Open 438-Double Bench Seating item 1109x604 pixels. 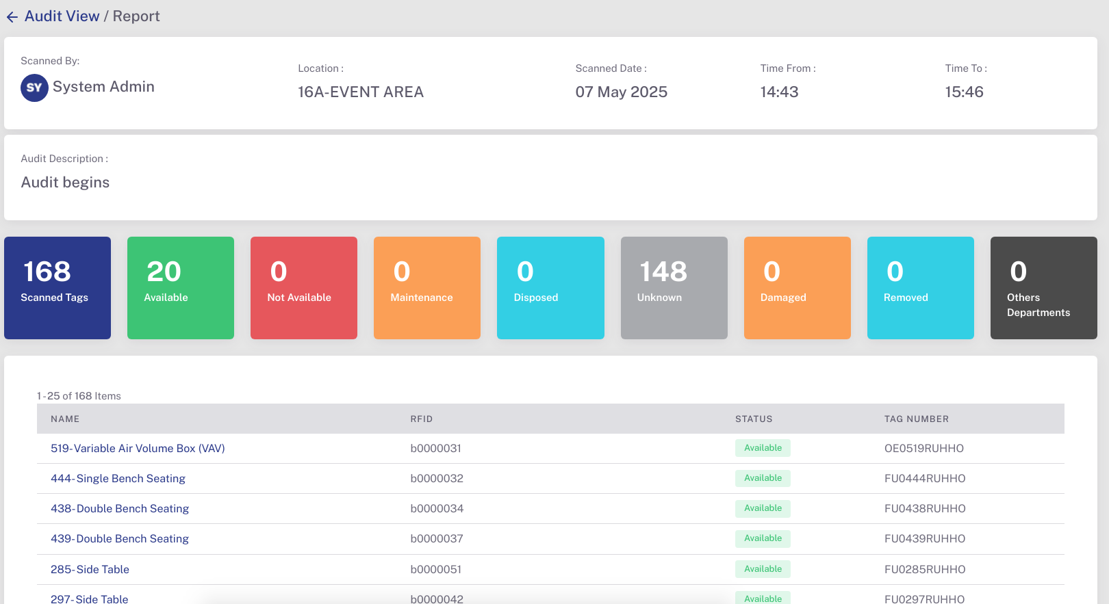coord(120,509)
